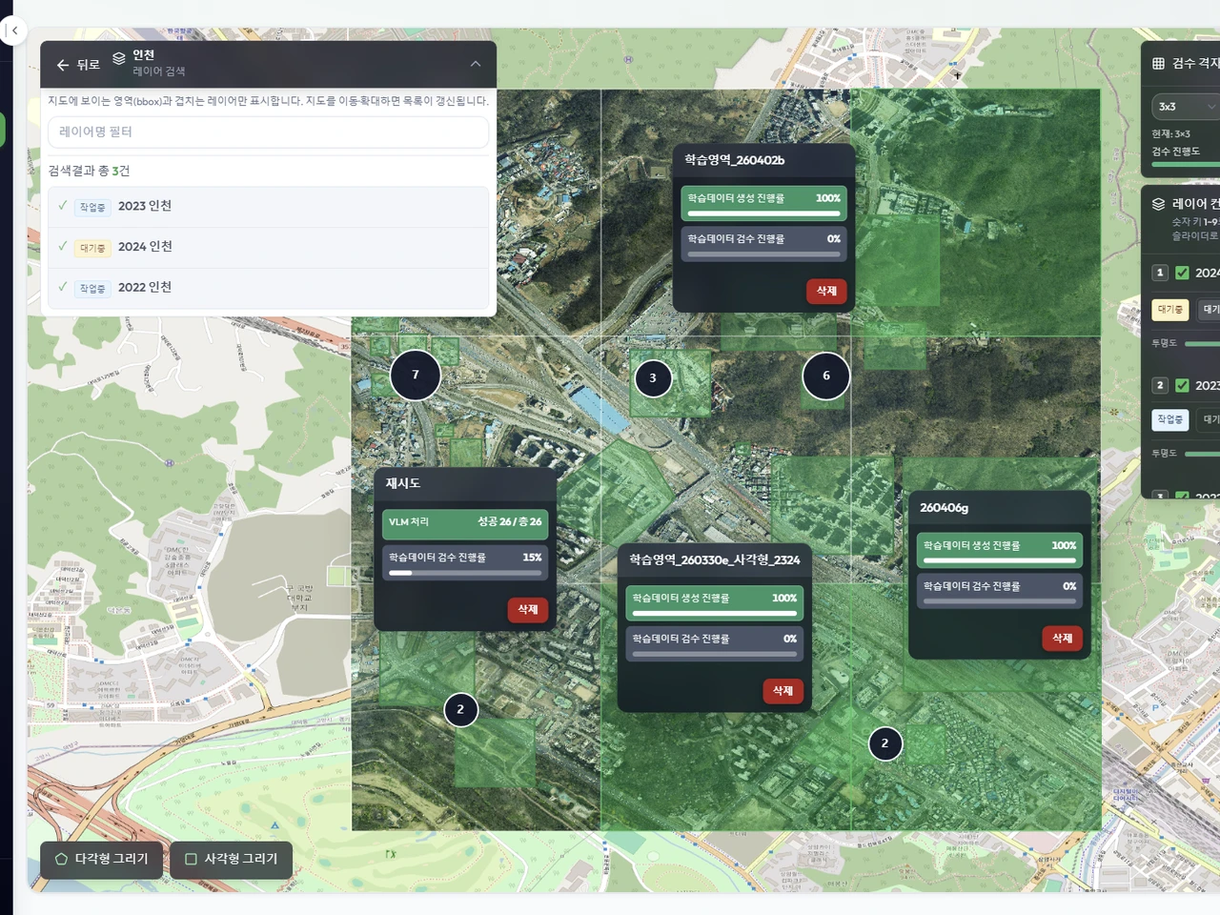The height and width of the screenshot is (915, 1220).
Task: Toggle the 2023 layer checkbox
Action: 1182,385
